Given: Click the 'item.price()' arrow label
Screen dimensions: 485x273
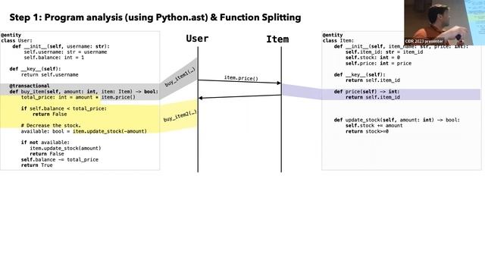Looking at the screenshot, I should point(241,78).
